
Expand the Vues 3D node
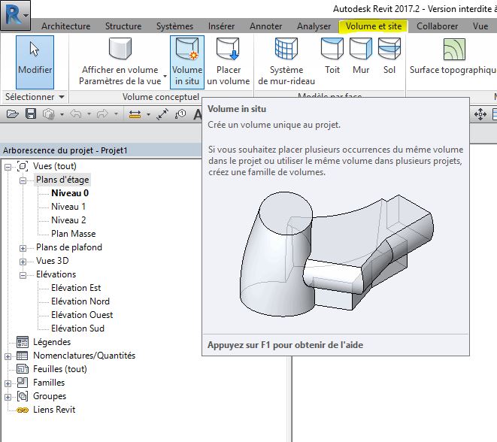(23, 262)
